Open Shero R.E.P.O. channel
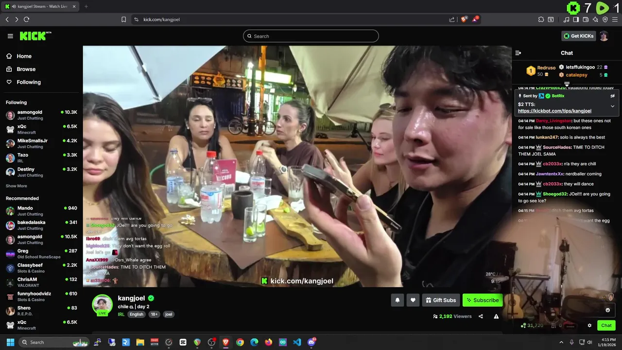 pyautogui.click(x=41, y=311)
